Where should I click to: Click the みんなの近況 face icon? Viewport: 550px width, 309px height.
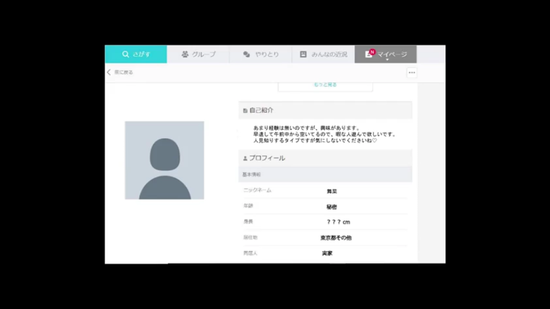click(x=303, y=54)
